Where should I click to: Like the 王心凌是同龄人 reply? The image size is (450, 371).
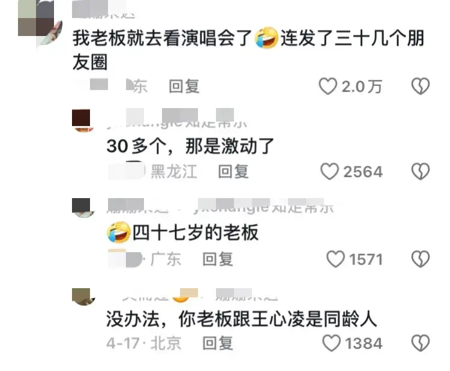click(x=331, y=343)
